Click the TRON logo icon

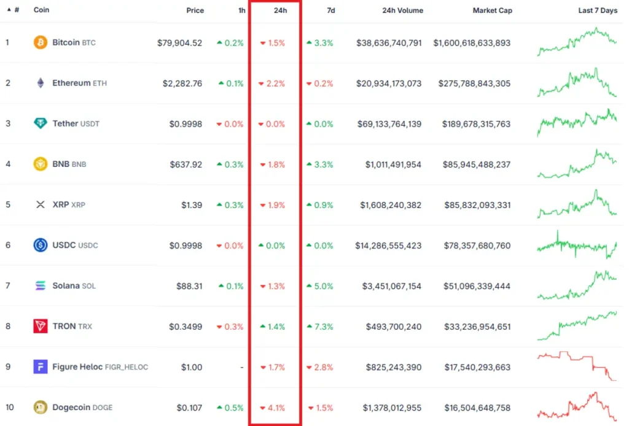(x=40, y=326)
